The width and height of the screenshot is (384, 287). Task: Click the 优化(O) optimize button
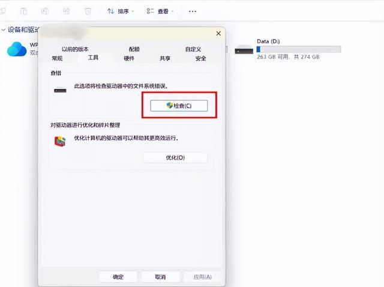(175, 157)
